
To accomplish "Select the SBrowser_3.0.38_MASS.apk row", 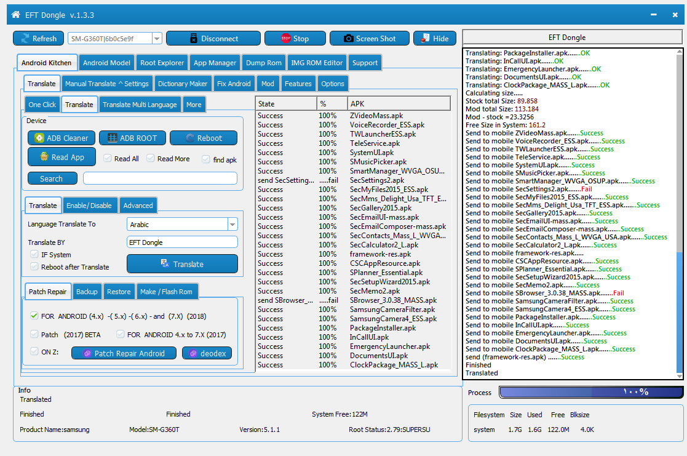I will [x=353, y=300].
